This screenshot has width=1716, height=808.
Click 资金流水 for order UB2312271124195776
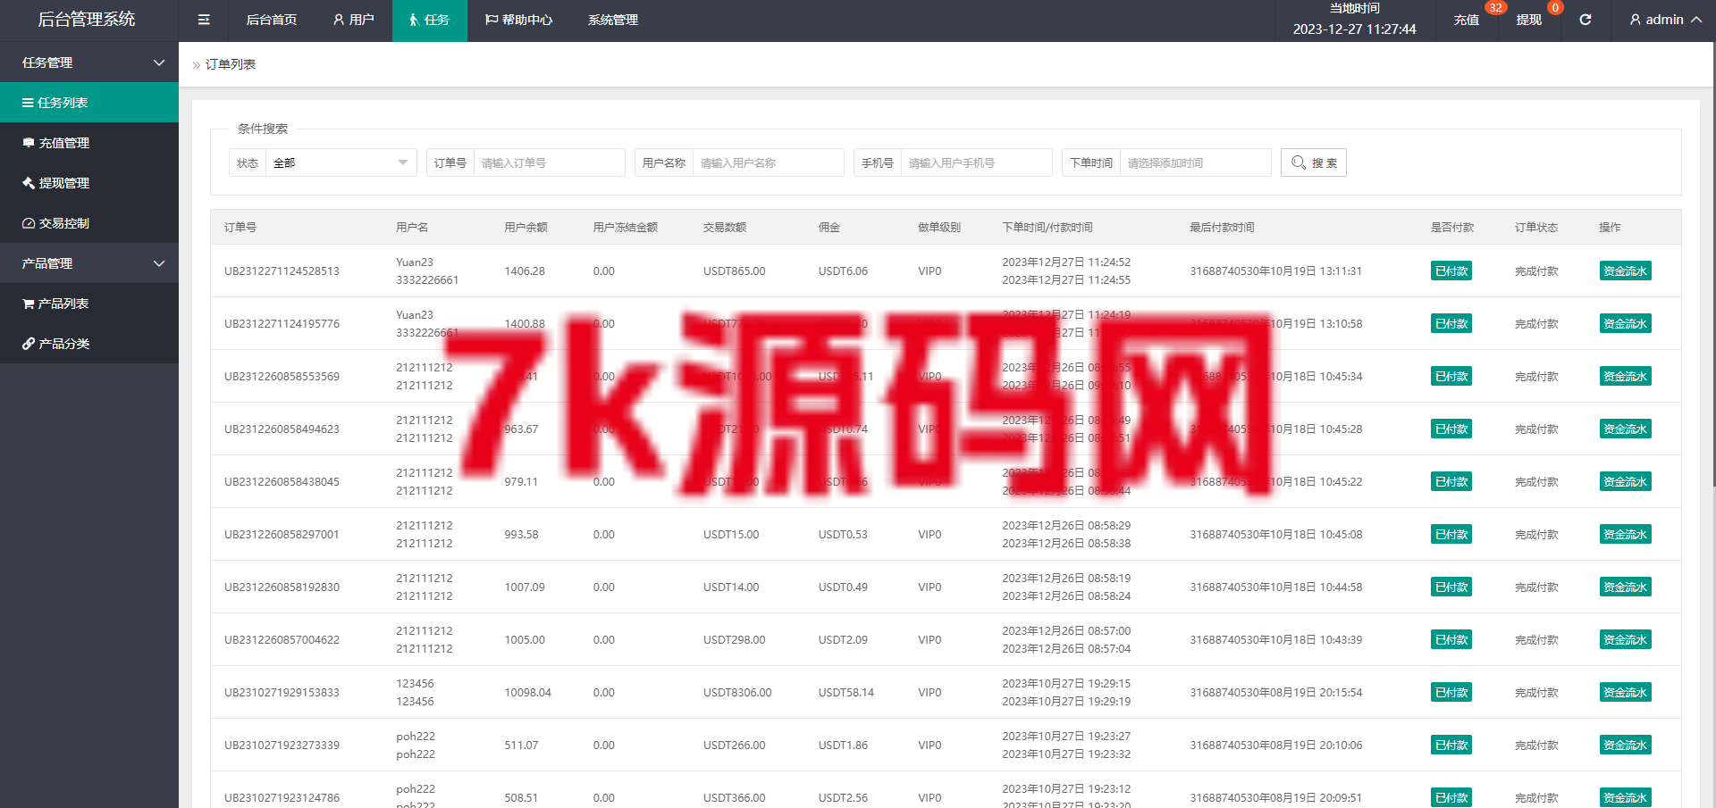tap(1625, 323)
